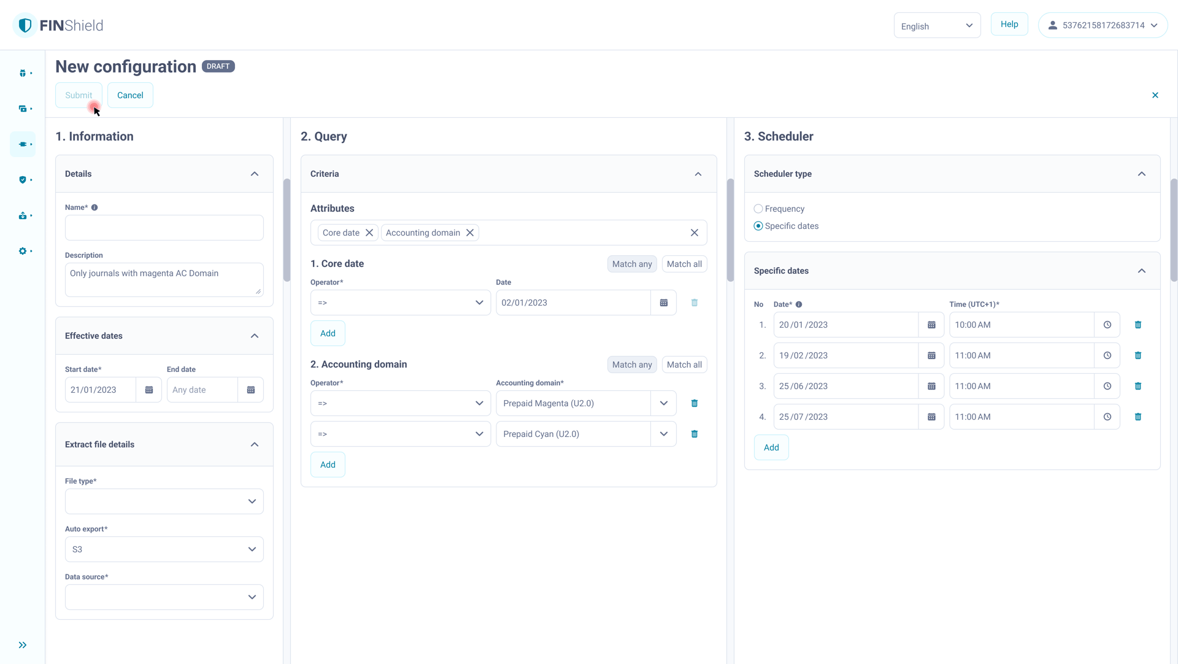Image resolution: width=1178 pixels, height=664 pixels.
Task: Open Start date calendar picker
Action: click(148, 390)
